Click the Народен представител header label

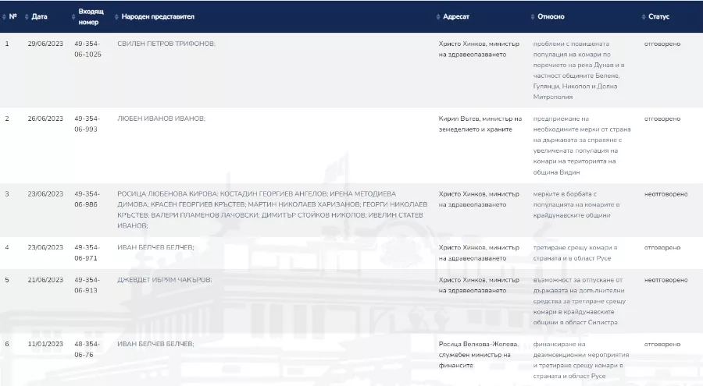[158, 16]
